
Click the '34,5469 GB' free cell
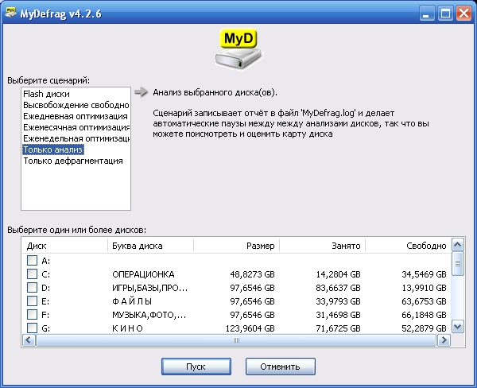424,274
